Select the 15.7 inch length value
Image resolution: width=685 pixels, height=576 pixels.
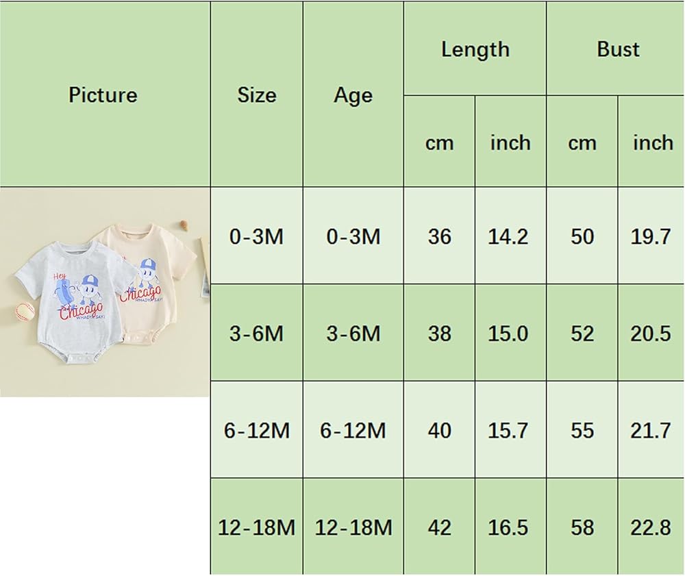click(x=510, y=431)
